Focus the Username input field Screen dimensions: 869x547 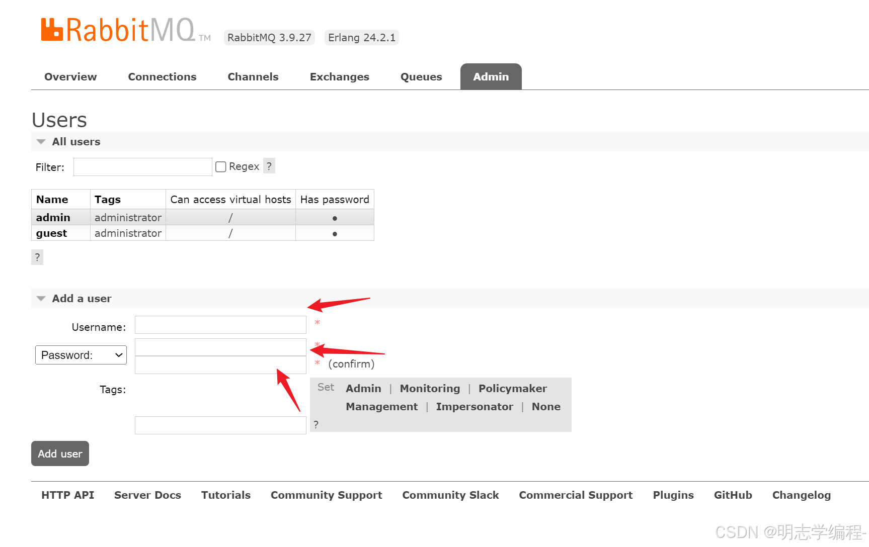(220, 325)
